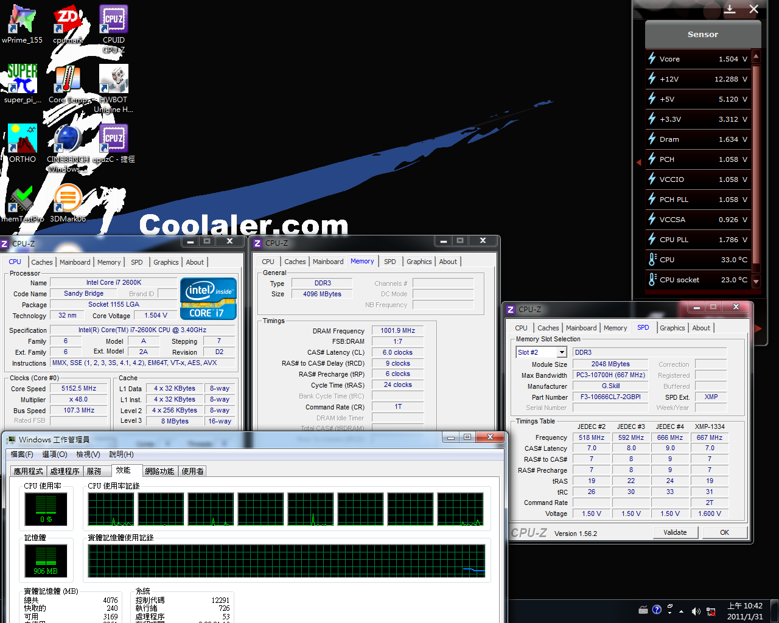The image size is (779, 623).
Task: Launch the ORTHOS desktop shortcut
Action: (x=23, y=144)
